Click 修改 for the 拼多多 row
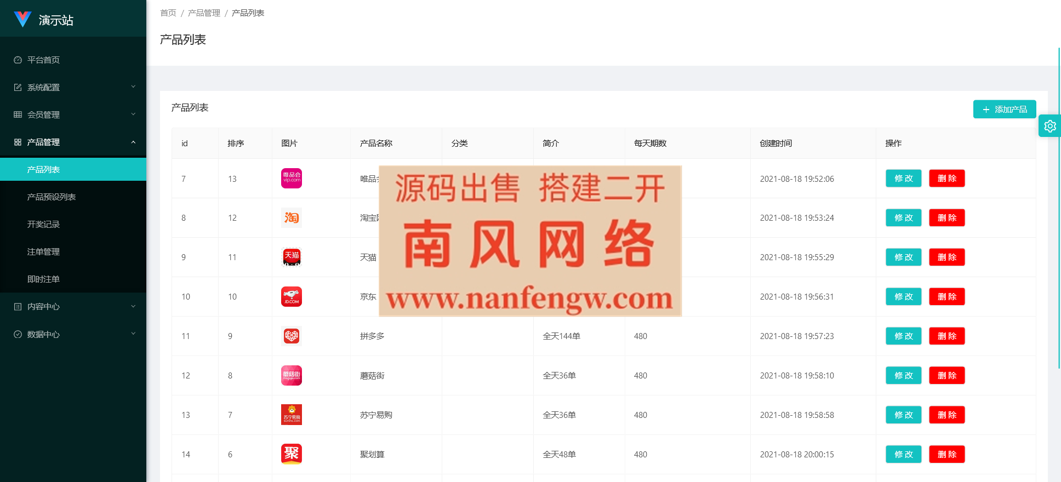The image size is (1061, 482). 903,336
